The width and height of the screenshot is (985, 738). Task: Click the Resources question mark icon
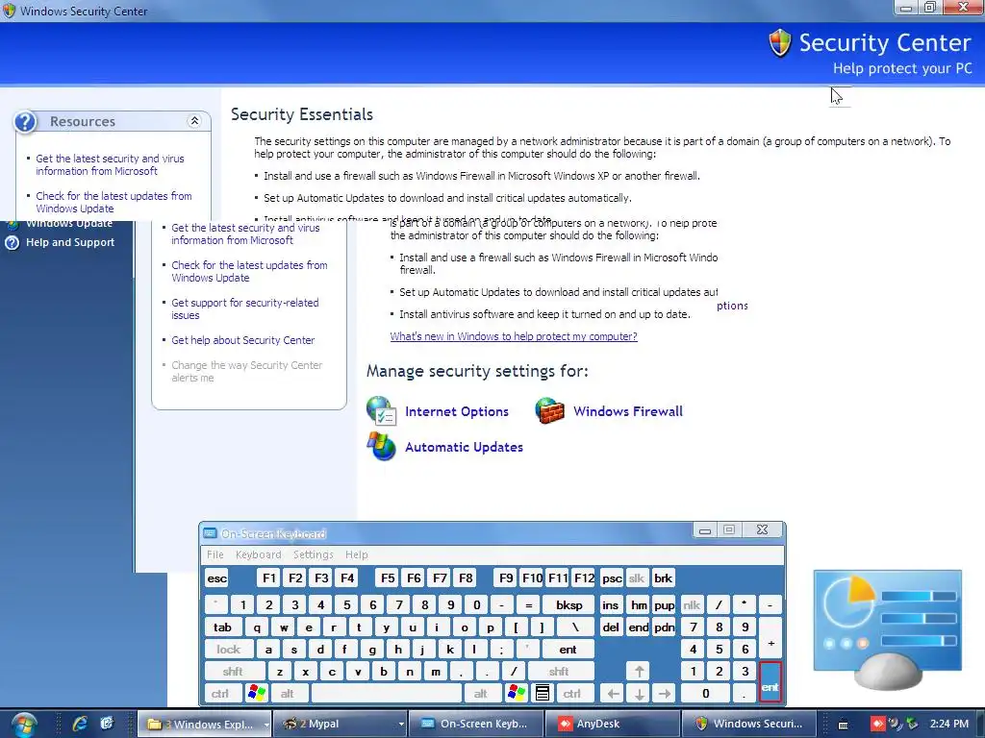click(26, 121)
